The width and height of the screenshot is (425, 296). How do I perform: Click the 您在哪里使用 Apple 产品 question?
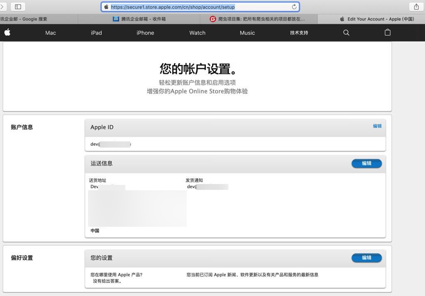pos(117,274)
